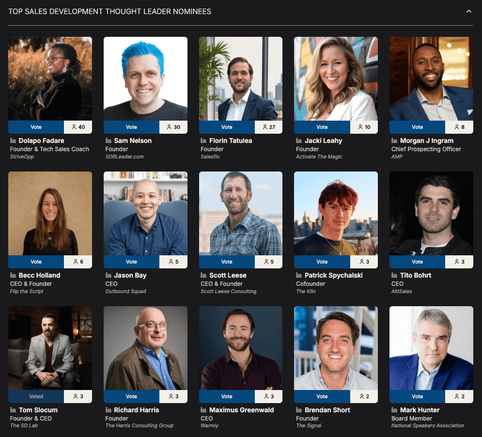Open Becc Holland's LinkedIn icon
The width and height of the screenshot is (482, 437).
13,275
